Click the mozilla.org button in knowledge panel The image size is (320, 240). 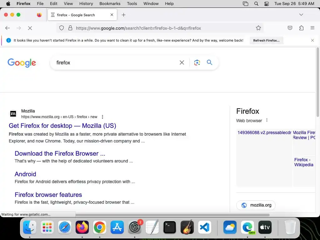pos(256,205)
